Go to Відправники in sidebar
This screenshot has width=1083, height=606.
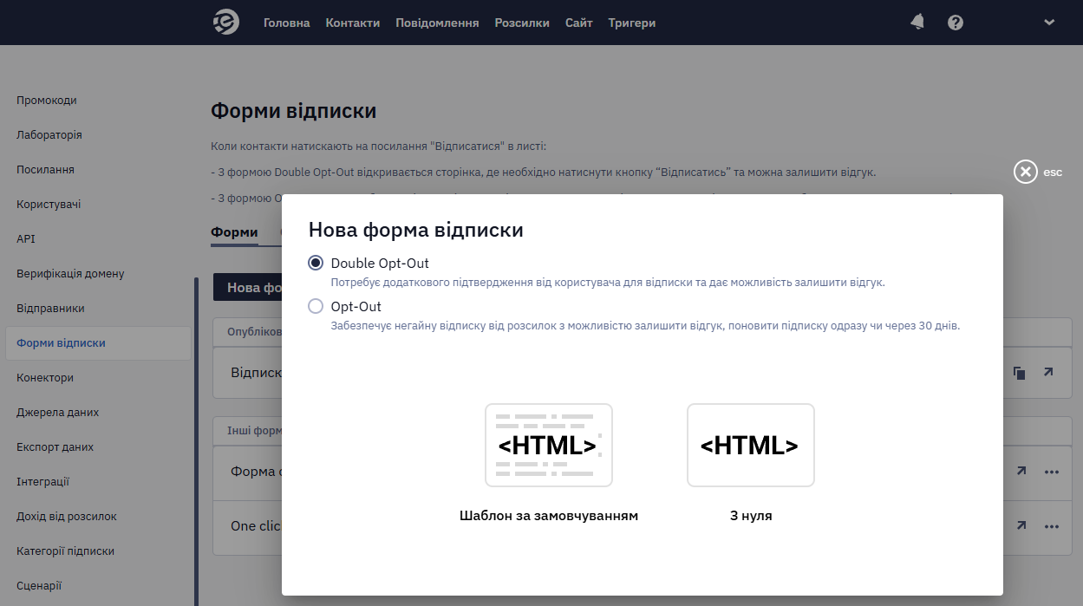[50, 309]
